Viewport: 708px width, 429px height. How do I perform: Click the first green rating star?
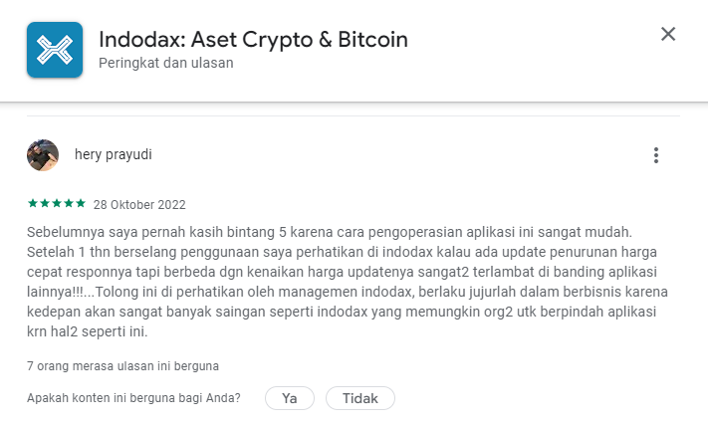[32, 204]
